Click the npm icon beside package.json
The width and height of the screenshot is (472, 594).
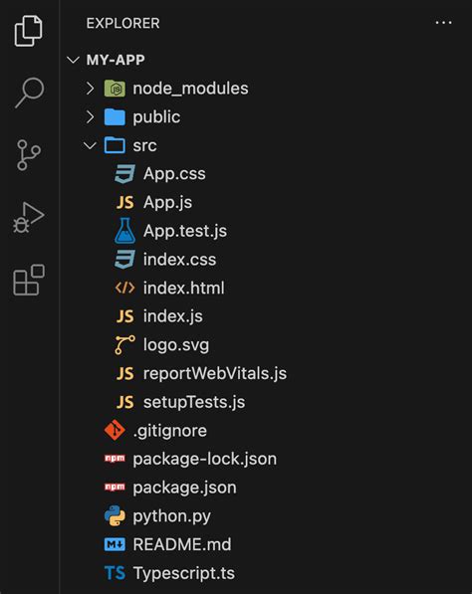pos(115,488)
